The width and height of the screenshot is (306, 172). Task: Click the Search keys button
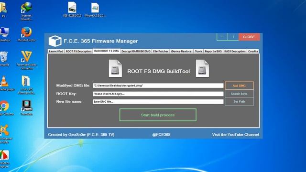tap(239, 94)
